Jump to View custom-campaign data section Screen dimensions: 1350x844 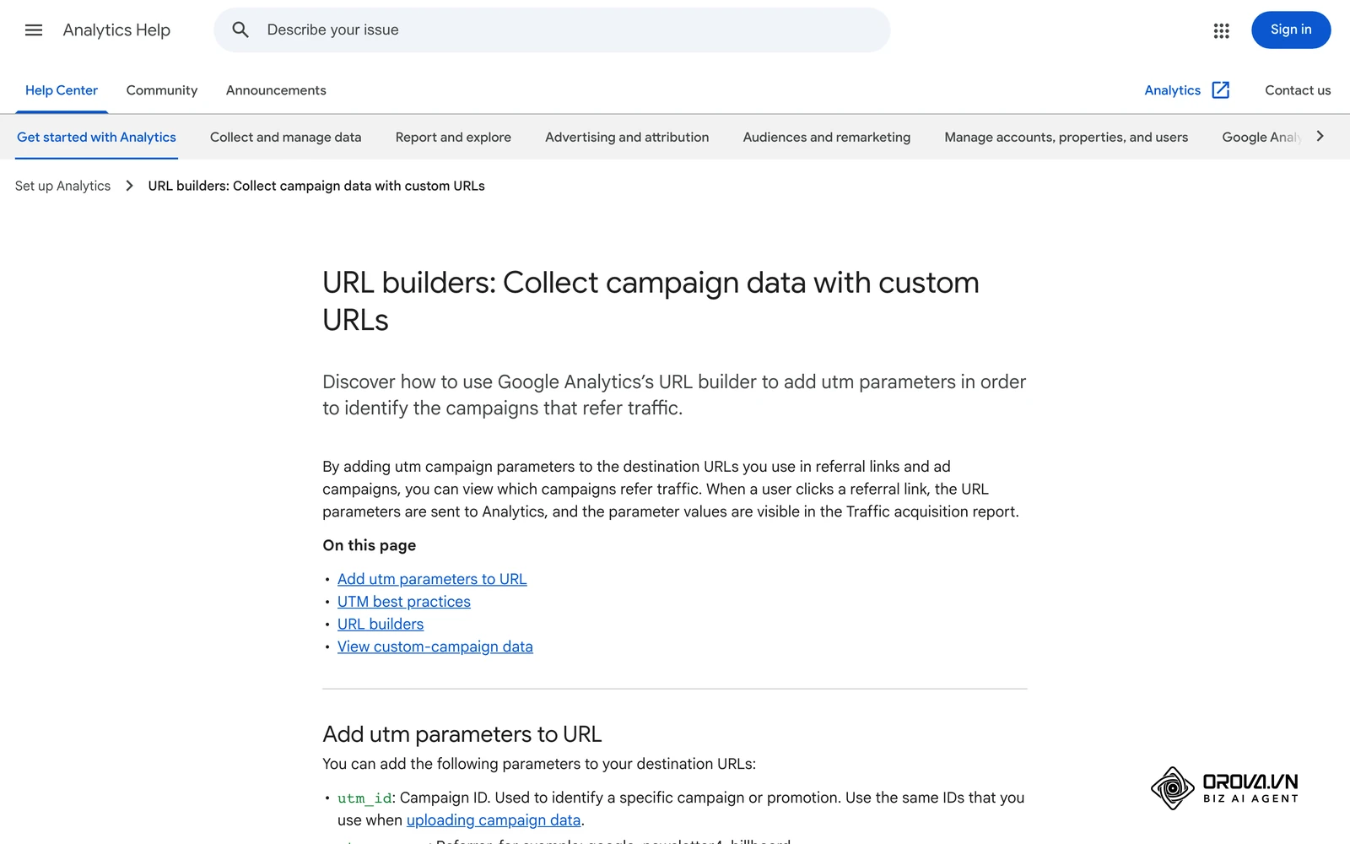pyautogui.click(x=435, y=647)
